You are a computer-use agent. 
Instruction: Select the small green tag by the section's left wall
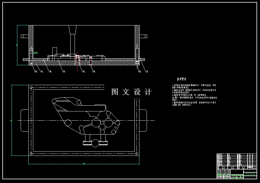click(36, 53)
